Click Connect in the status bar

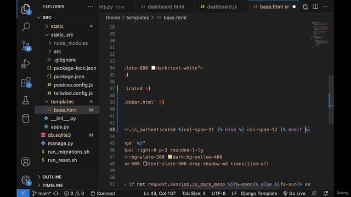point(103,193)
